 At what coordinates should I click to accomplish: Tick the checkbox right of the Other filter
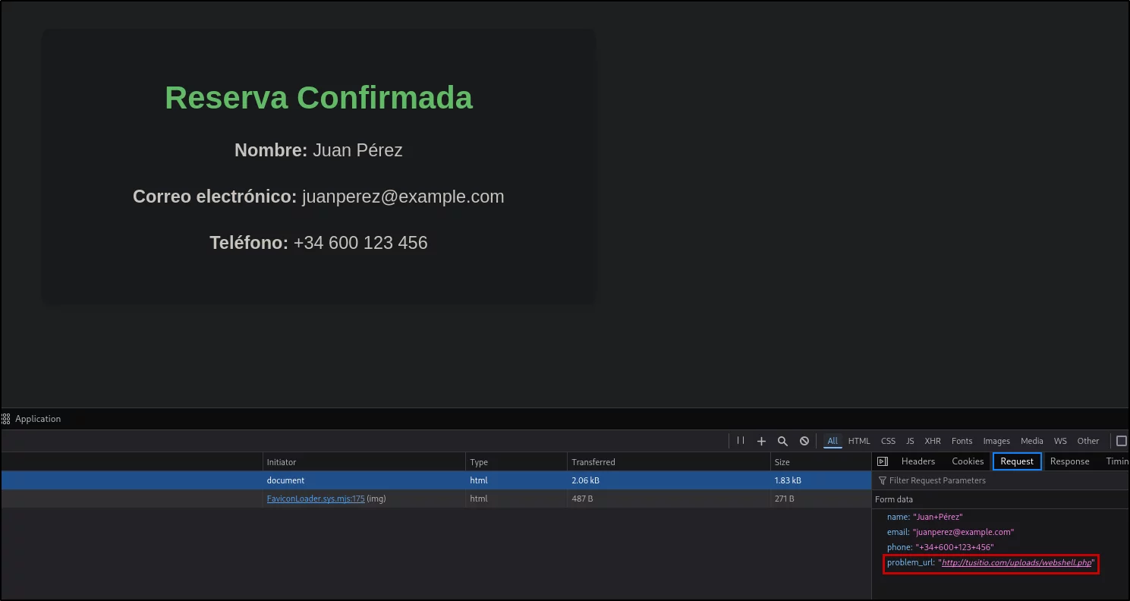point(1122,441)
